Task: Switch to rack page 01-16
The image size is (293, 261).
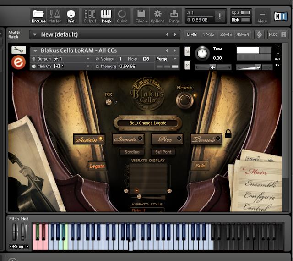Action: 192,35
